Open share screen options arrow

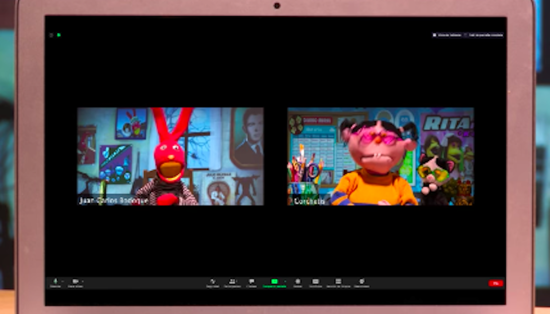285,281
